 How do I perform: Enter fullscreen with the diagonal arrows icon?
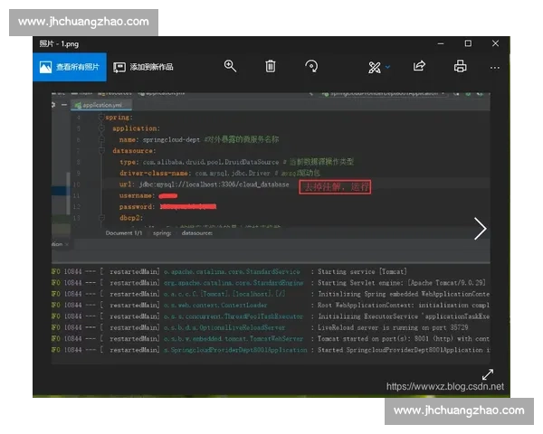pyautogui.click(x=488, y=374)
